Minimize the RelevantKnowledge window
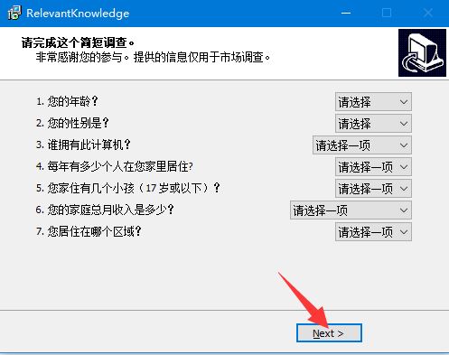The width and height of the screenshot is (449, 355). click(x=346, y=13)
